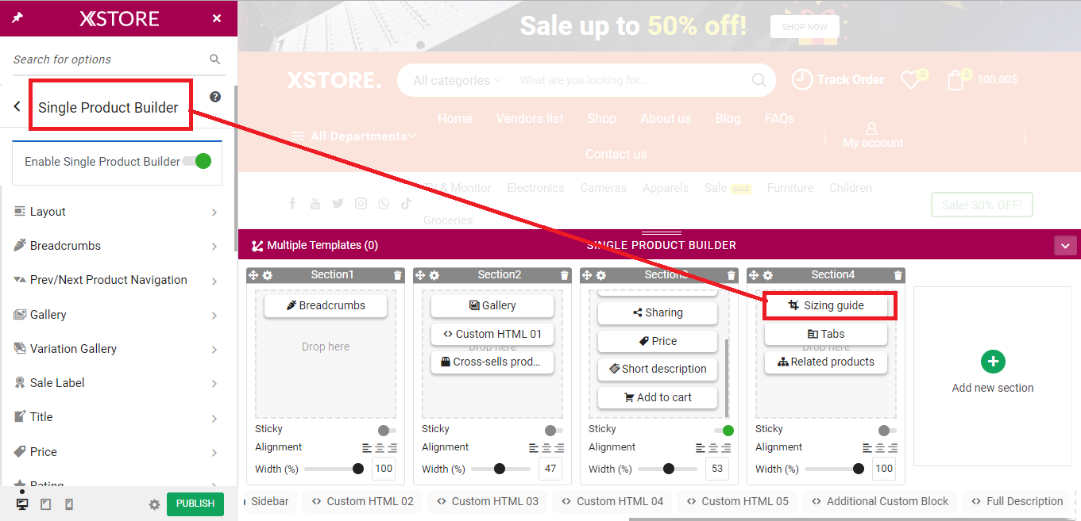Image resolution: width=1081 pixels, height=521 pixels.
Task: Open Section1 gear settings
Action: 268,275
